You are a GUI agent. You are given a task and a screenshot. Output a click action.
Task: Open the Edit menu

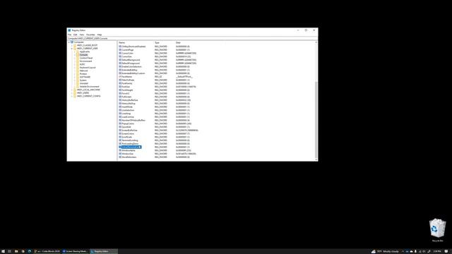[76, 35]
